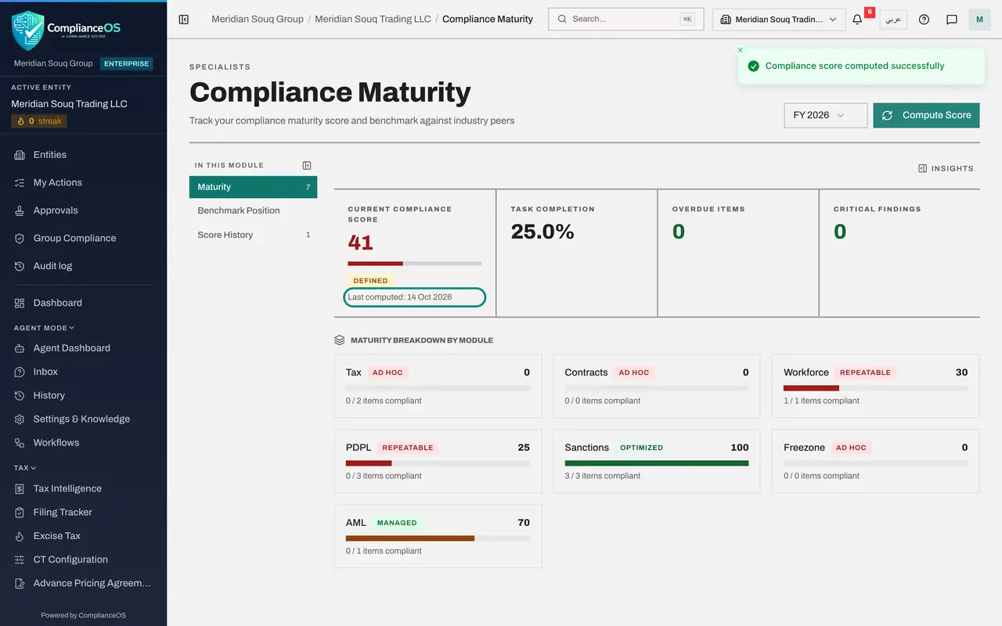Open the Meridian Souq Trading entity selector
This screenshot has width=1002, height=626.
tap(779, 20)
